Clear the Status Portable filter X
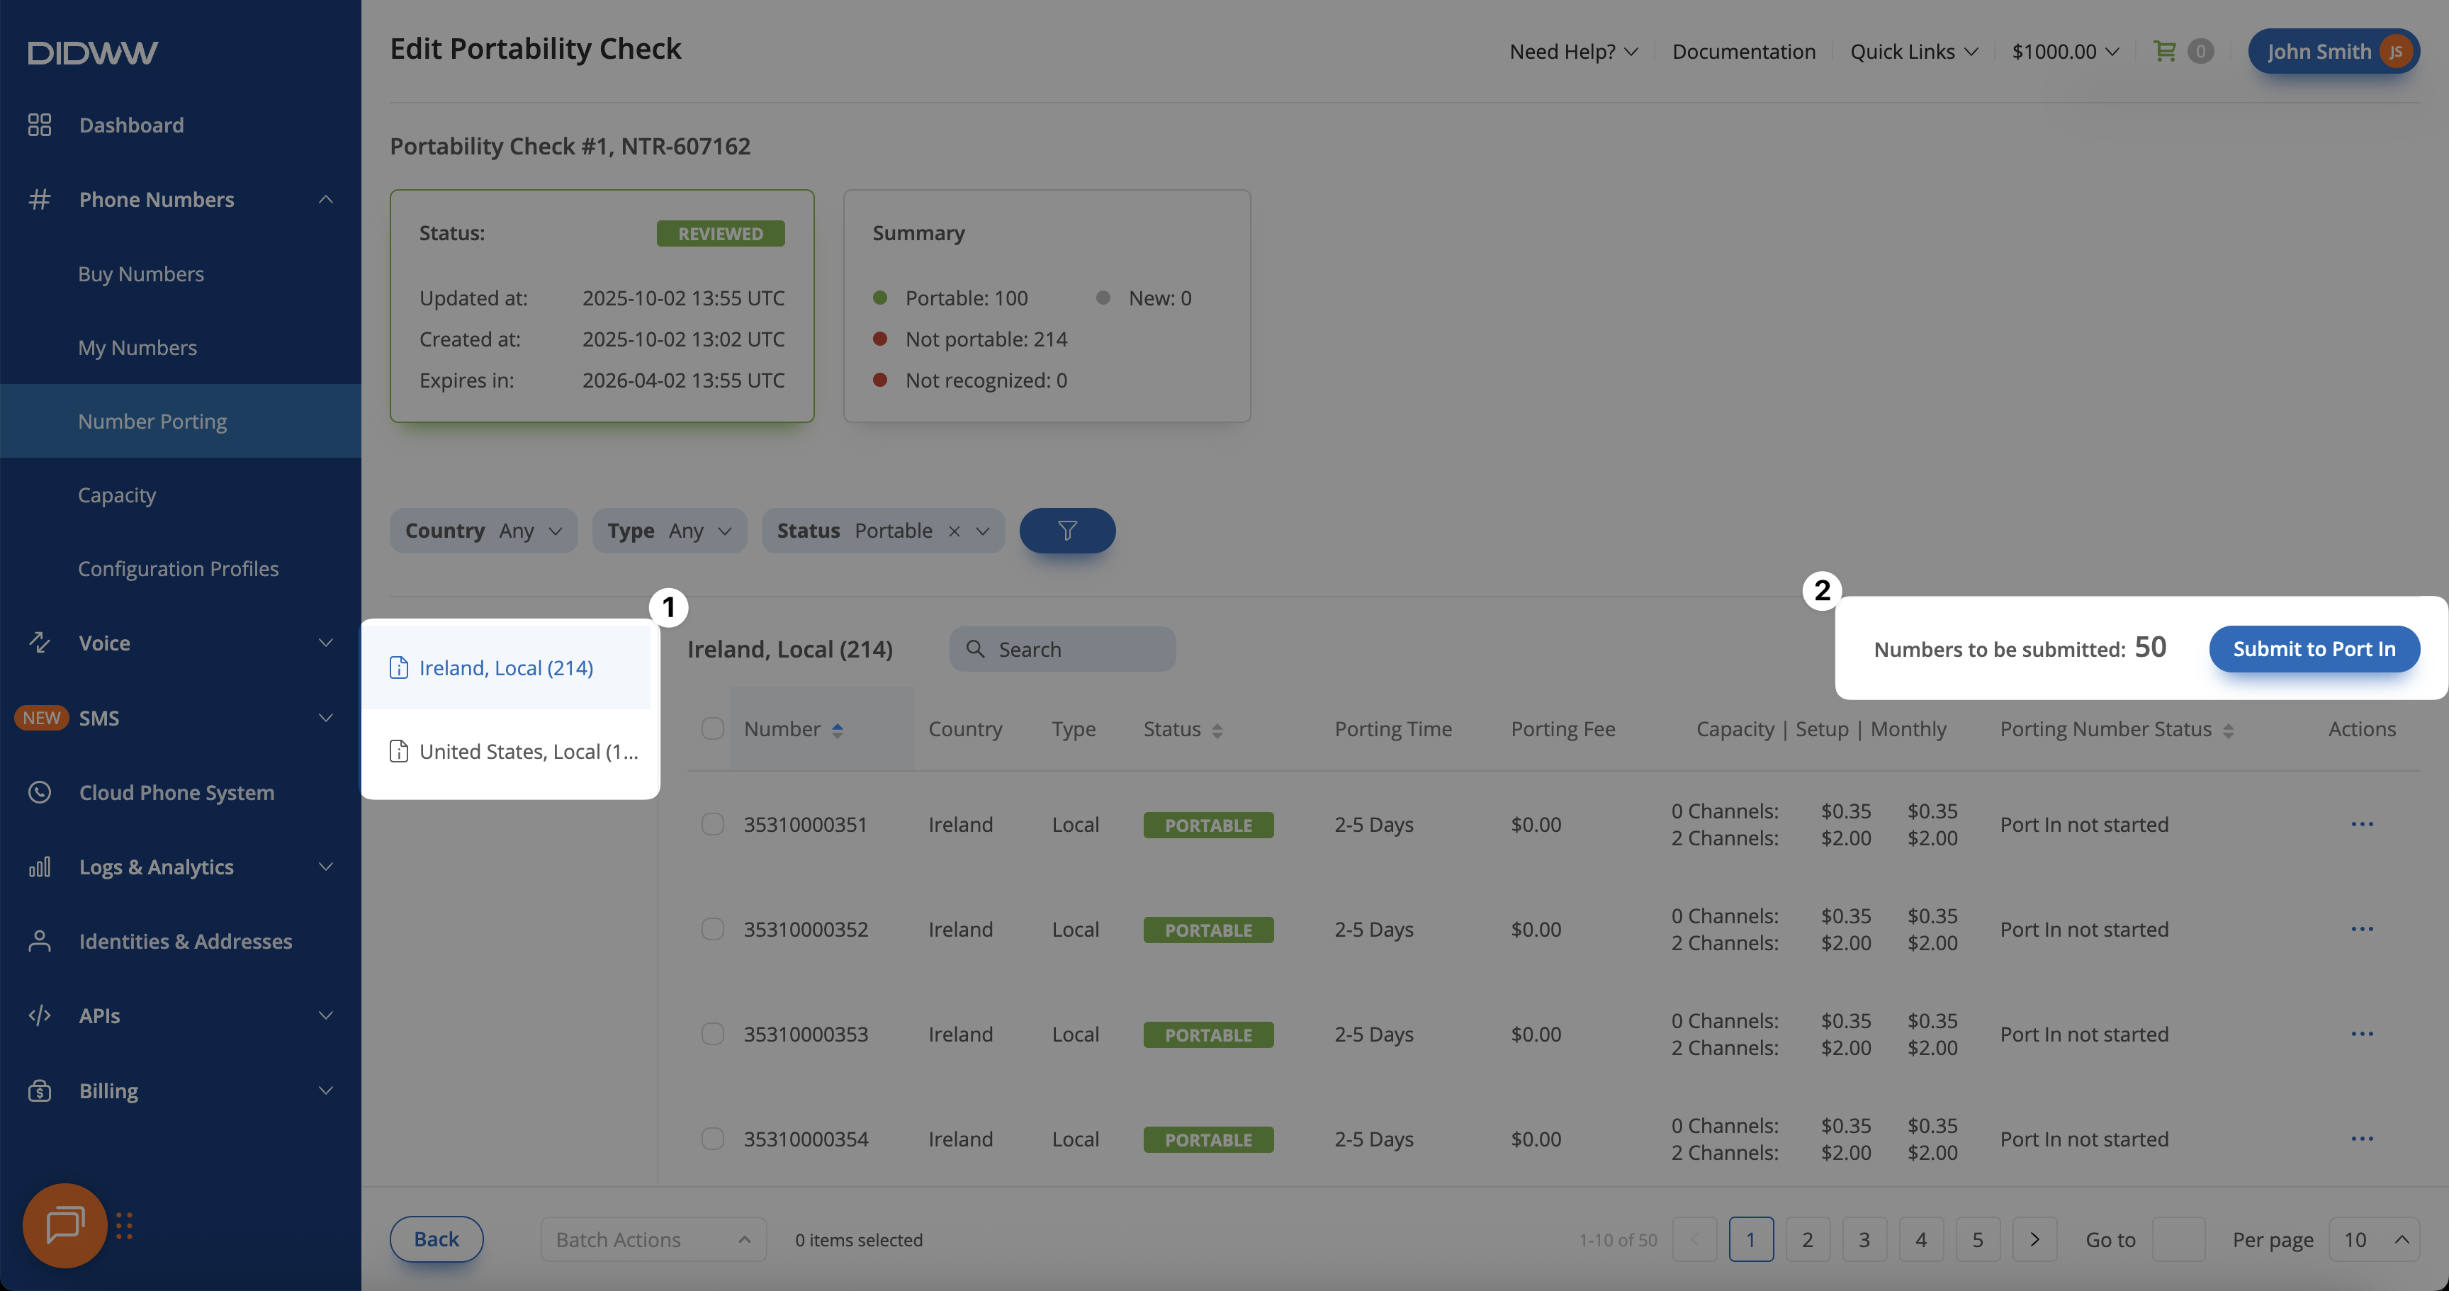The image size is (2449, 1291). [x=954, y=531]
